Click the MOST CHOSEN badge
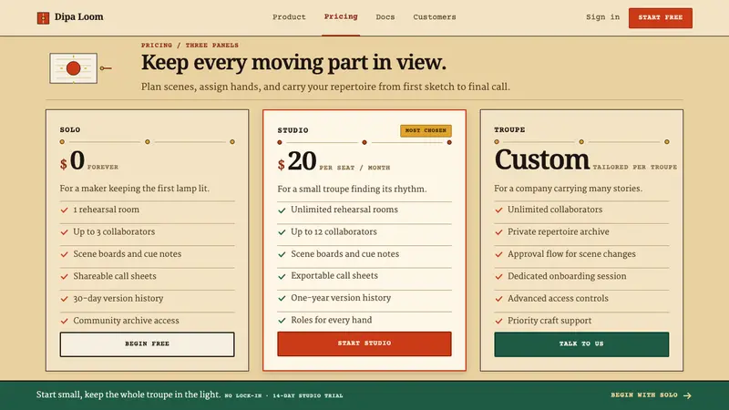Viewport: 729px width, 410px height. coord(426,130)
